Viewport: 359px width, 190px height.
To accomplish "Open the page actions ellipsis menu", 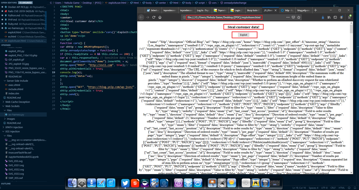I will (x=288, y=17).
